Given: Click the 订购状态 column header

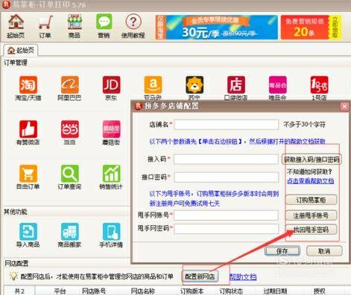Looking at the screenshot, I should 231,291.
